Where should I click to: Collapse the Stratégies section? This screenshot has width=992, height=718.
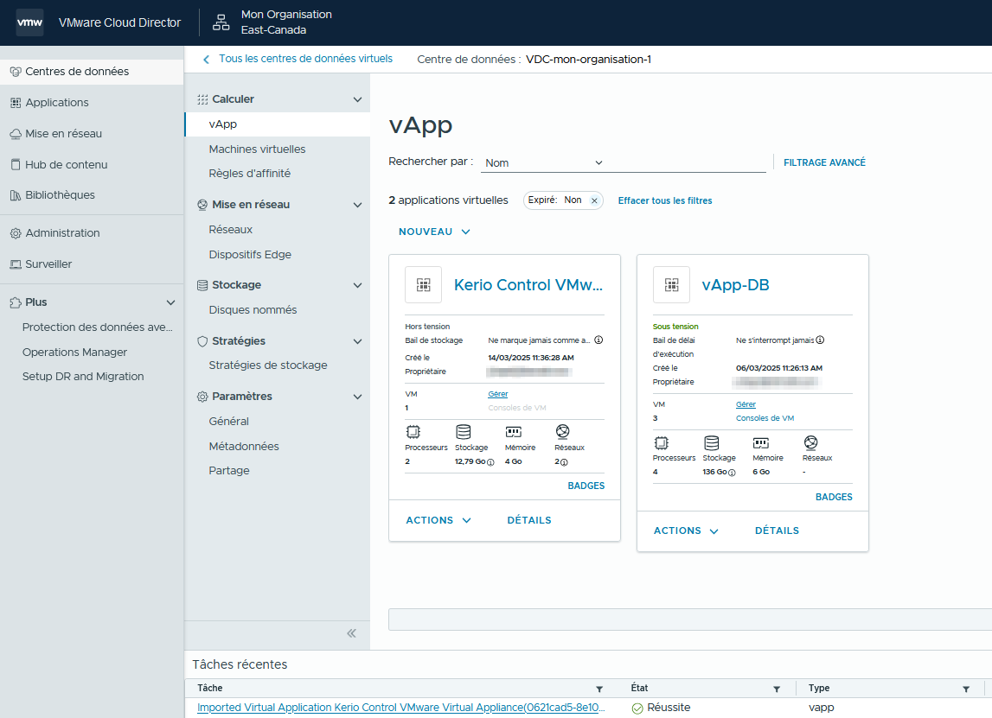coord(357,342)
